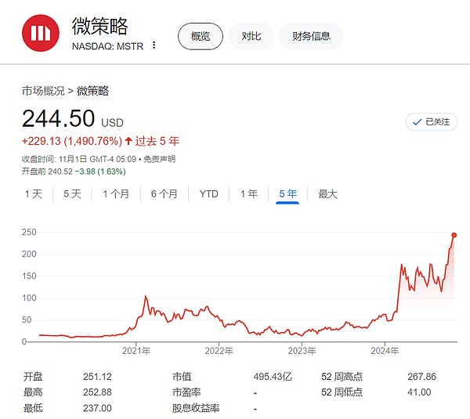Click the 股息收益率 label

click(x=196, y=408)
